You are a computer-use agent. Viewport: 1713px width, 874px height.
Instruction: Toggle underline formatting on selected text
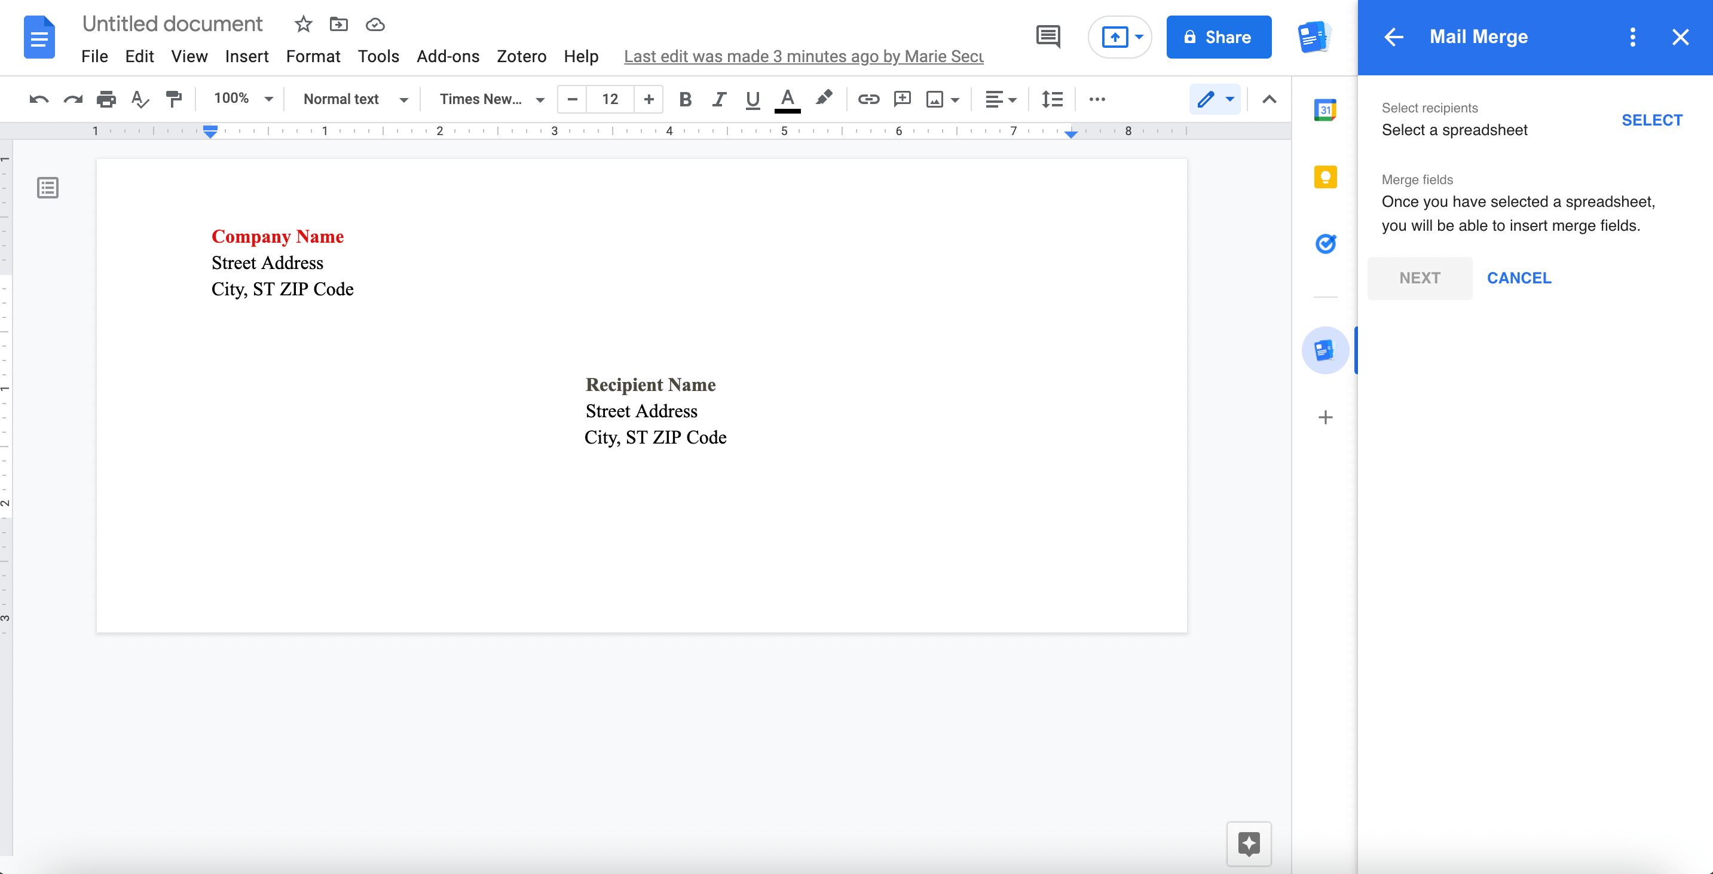[751, 99]
